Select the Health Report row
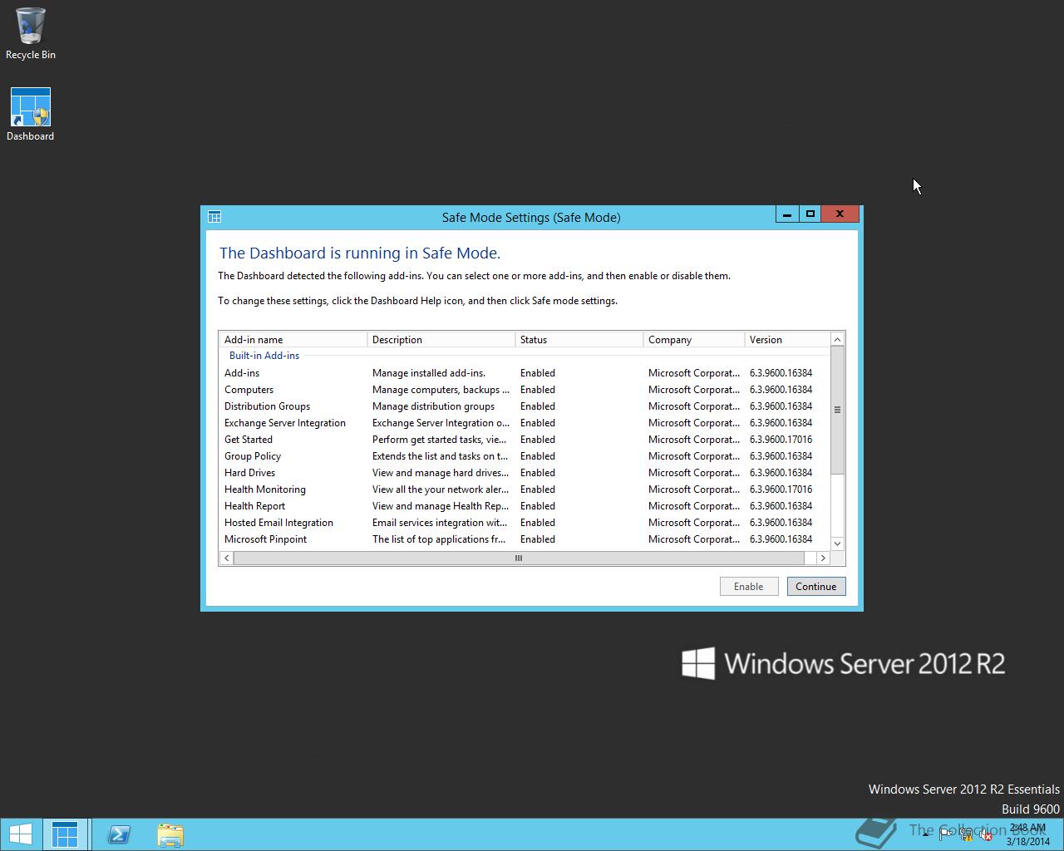This screenshot has width=1064, height=851. pos(525,506)
